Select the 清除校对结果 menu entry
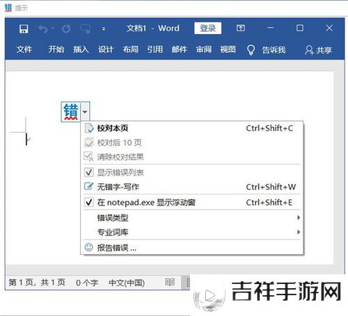348x316 pixels. 193,157
